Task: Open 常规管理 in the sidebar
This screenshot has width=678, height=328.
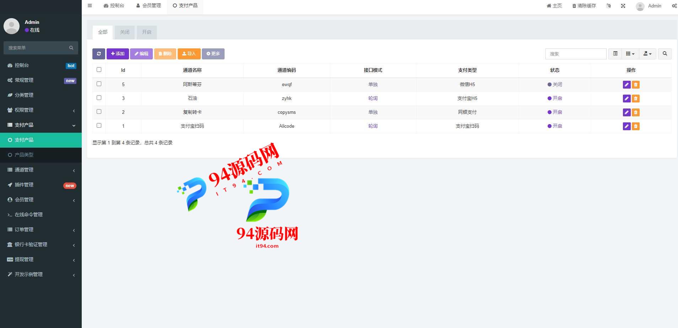Action: [41, 80]
